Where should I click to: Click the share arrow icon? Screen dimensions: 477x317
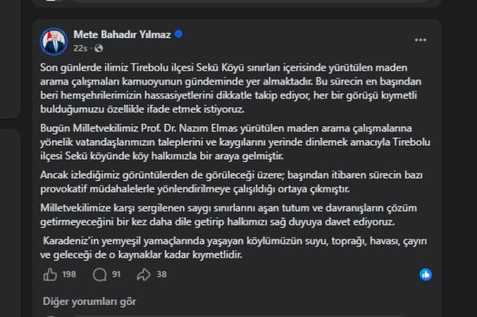point(143,274)
